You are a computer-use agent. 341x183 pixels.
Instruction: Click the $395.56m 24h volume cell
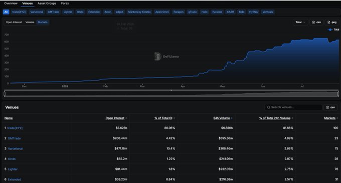226,138
